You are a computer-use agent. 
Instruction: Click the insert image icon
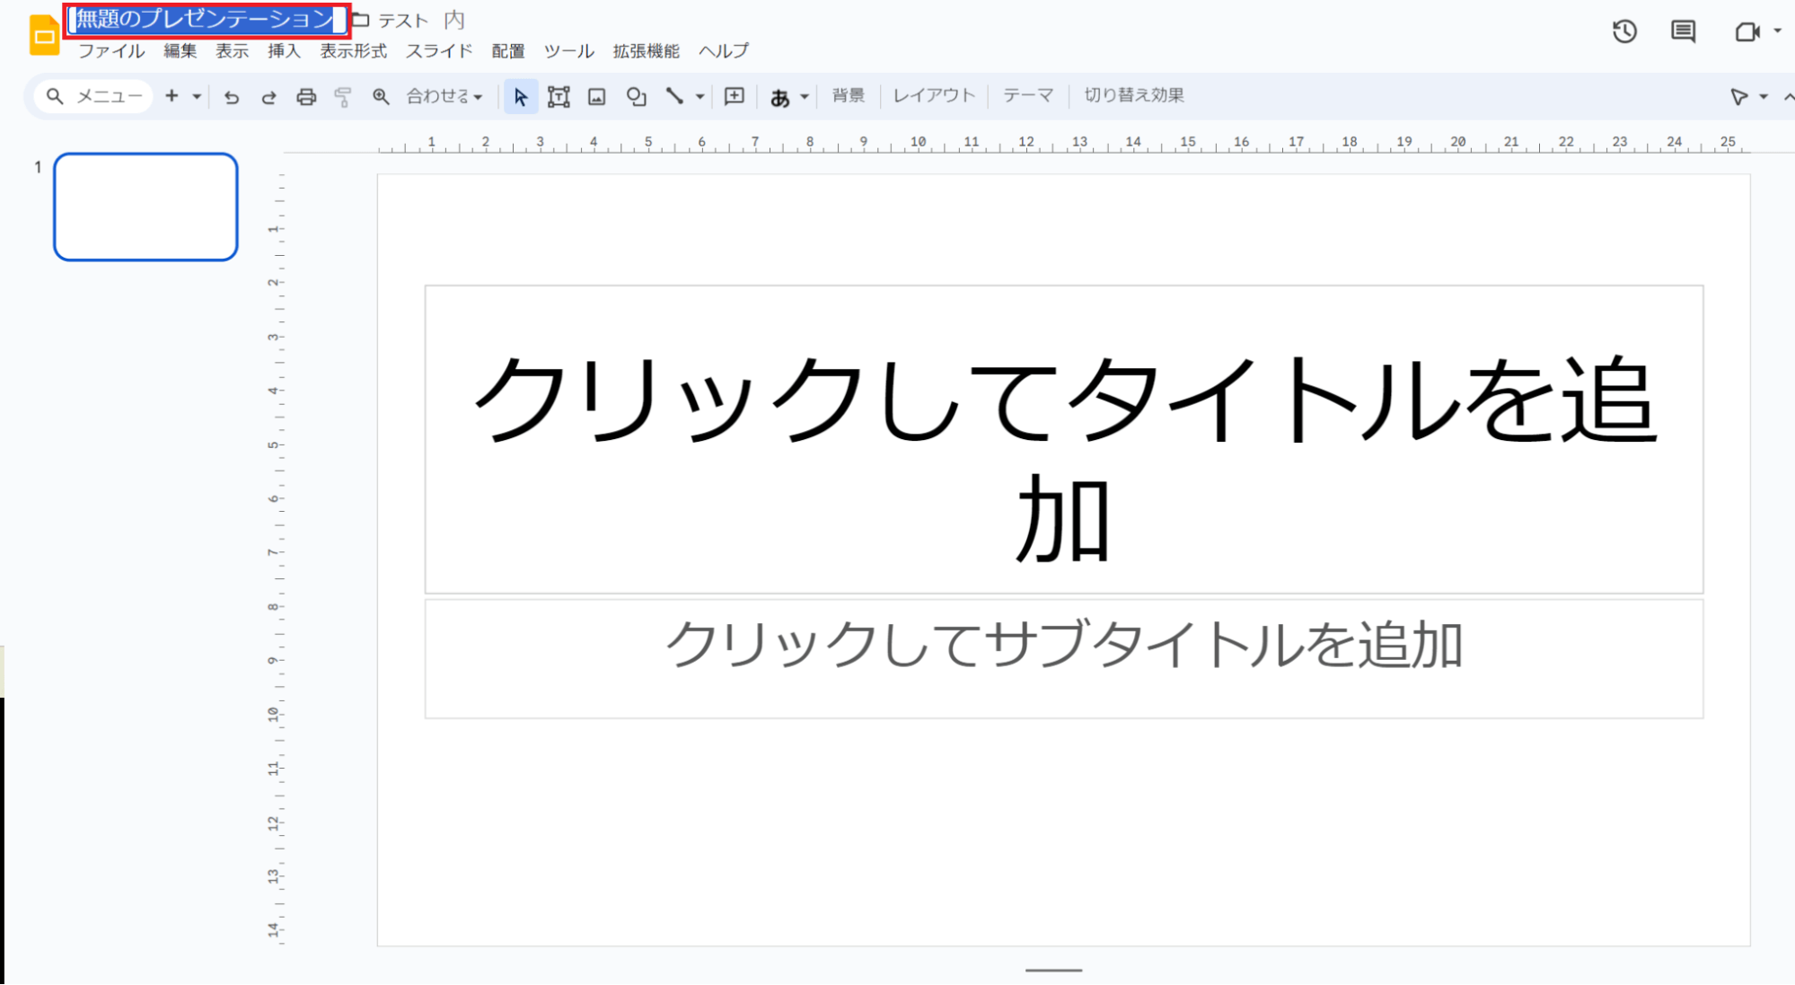coord(596,96)
